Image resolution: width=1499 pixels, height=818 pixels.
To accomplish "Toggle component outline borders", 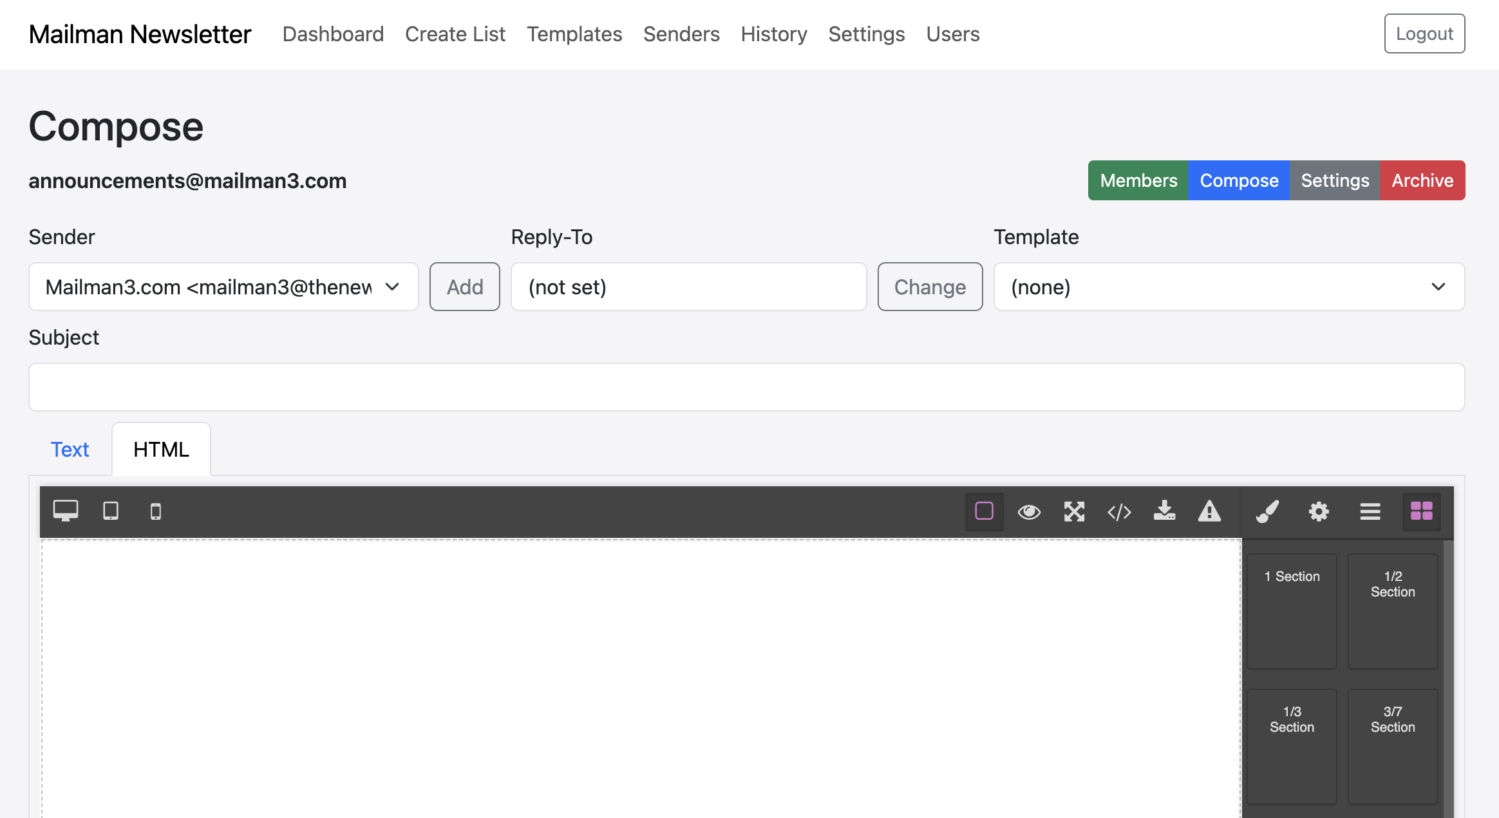I will click(984, 511).
